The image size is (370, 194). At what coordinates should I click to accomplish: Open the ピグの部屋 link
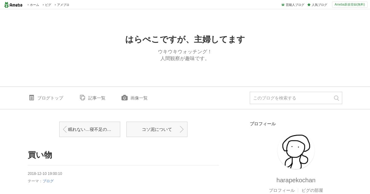[312, 190]
